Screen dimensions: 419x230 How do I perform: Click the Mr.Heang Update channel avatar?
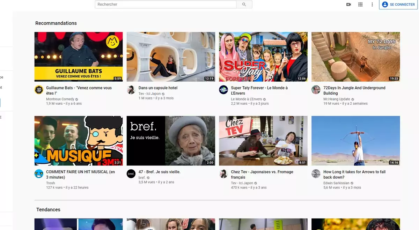point(316,90)
